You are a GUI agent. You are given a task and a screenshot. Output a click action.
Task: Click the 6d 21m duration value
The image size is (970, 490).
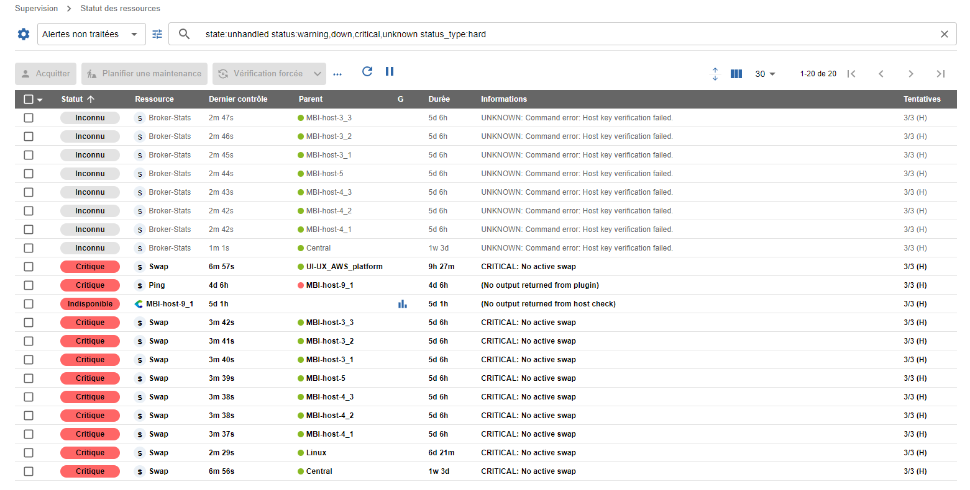pos(441,453)
